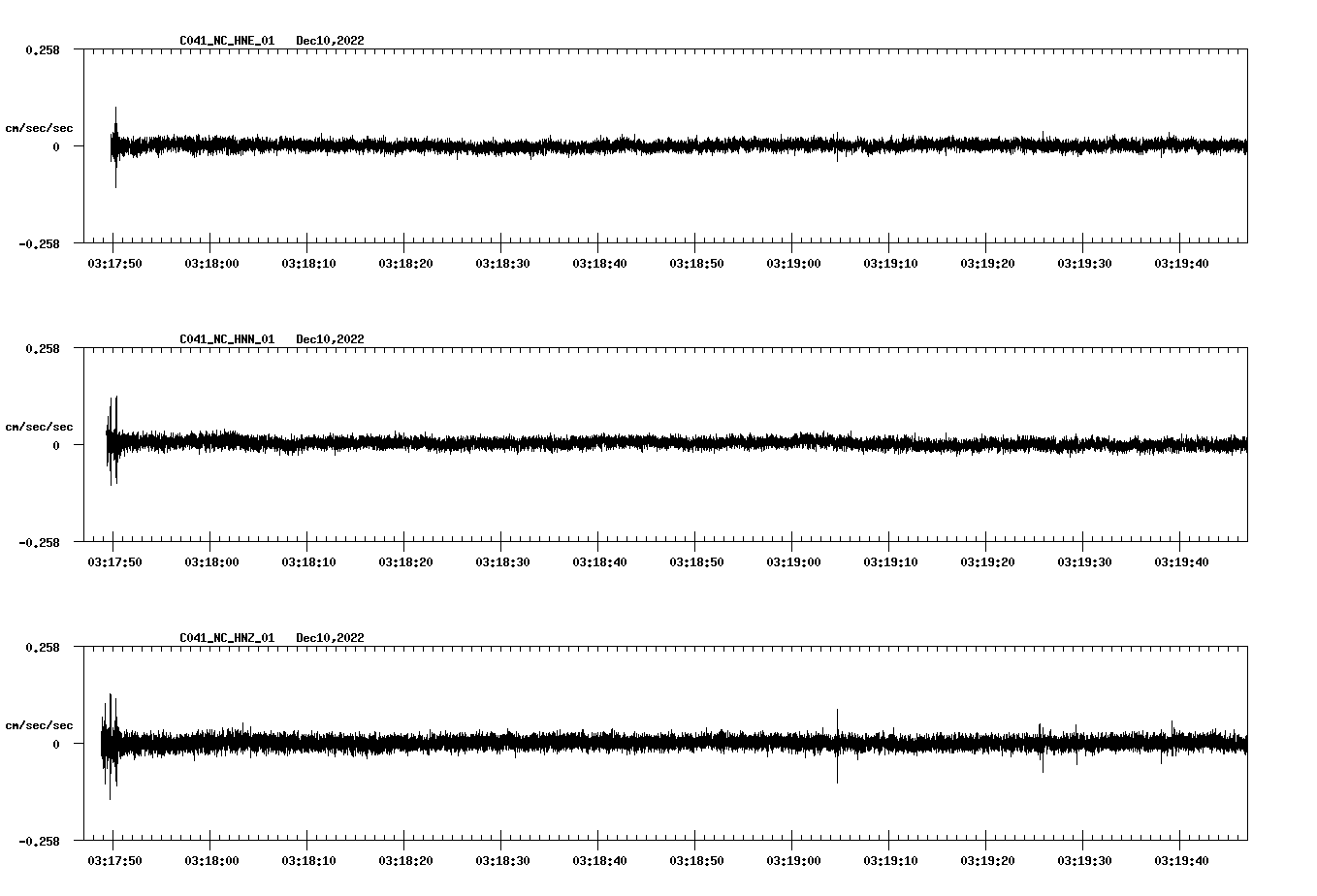Viewport: 1317px width, 896px height.
Task: Select the 0.258 amplitude label on top plot
Action: (x=43, y=48)
